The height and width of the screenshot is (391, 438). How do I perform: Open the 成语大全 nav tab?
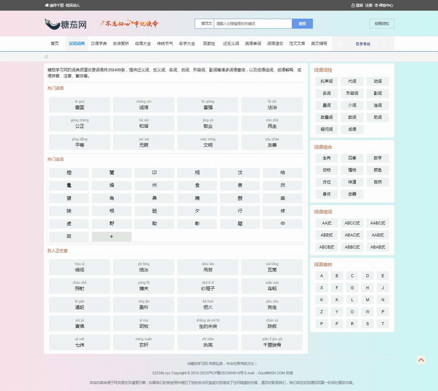(143, 44)
